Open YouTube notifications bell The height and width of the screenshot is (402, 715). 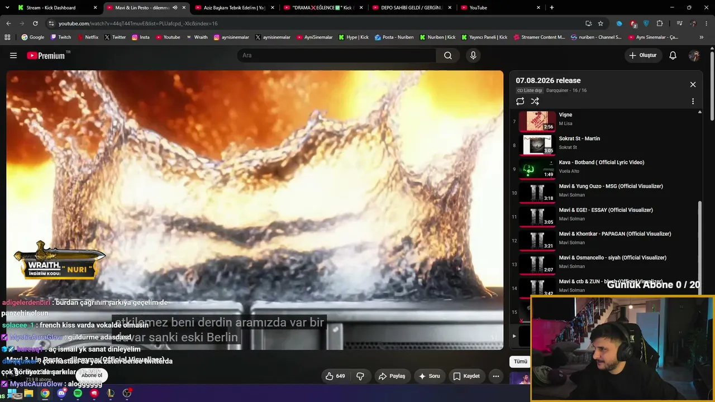pyautogui.click(x=673, y=55)
